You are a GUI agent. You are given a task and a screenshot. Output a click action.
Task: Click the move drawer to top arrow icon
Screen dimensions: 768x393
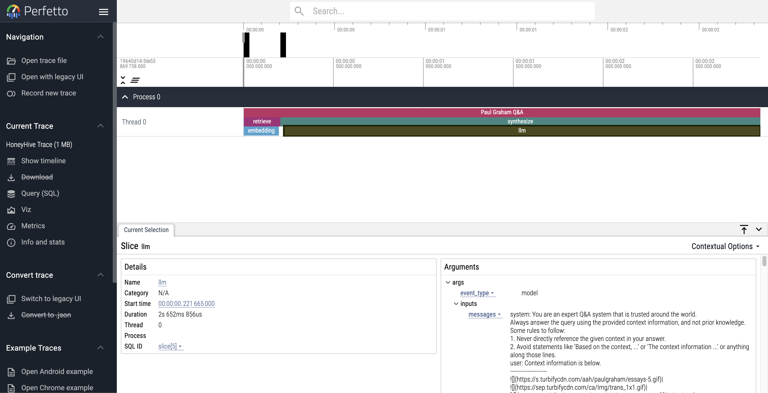(x=744, y=230)
